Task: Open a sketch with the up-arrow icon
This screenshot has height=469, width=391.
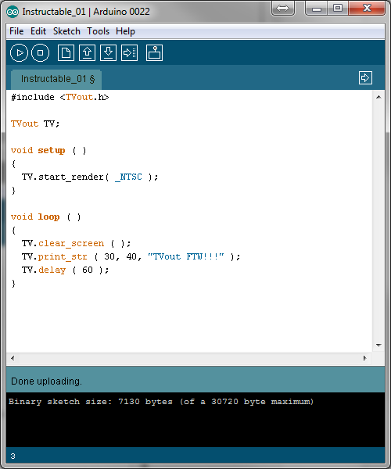Action: click(87, 53)
